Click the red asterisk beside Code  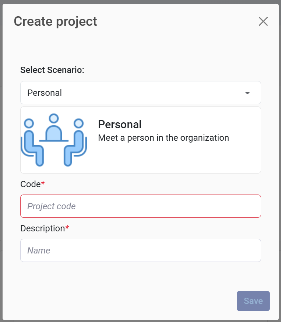(x=43, y=183)
